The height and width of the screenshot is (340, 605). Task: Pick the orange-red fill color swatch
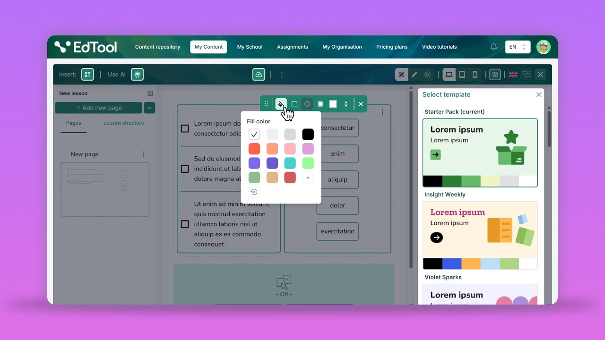[254, 149]
